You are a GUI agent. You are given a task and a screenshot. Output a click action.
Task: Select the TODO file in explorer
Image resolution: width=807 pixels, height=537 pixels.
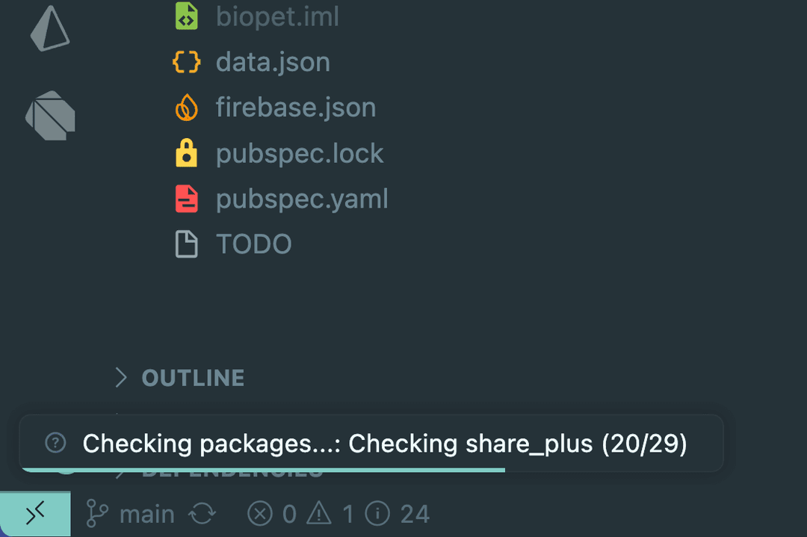pos(253,244)
